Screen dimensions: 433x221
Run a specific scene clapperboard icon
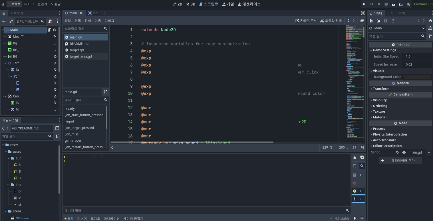pos(401,4)
